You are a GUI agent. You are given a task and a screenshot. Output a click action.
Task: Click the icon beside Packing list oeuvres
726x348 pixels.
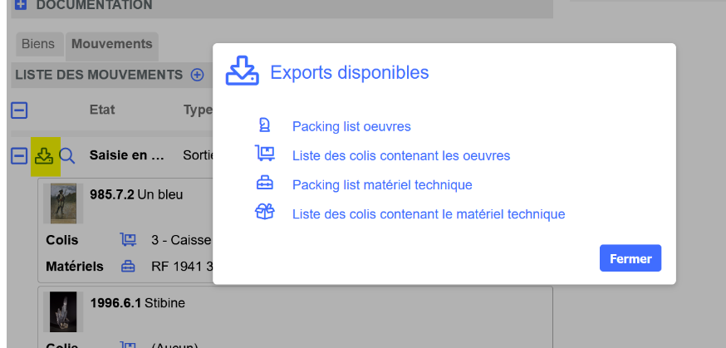point(264,126)
